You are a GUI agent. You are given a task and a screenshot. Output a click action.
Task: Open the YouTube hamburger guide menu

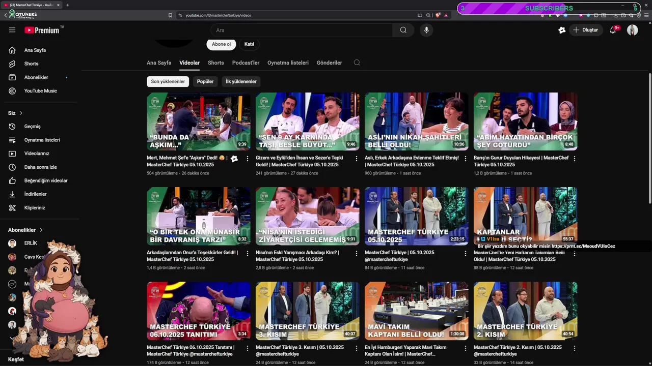tap(12, 30)
